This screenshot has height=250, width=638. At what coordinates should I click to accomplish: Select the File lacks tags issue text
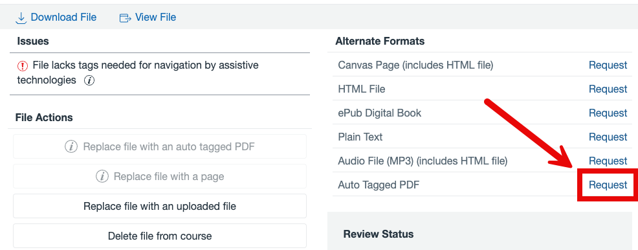coord(138,73)
